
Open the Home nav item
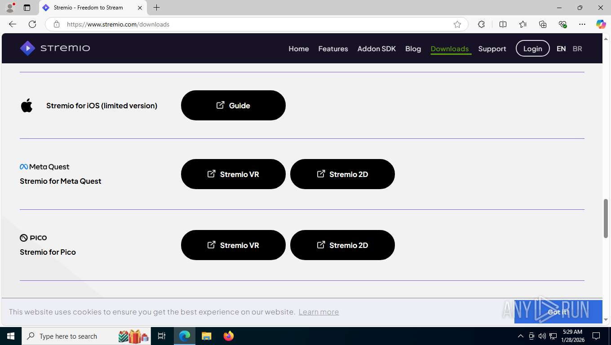[299, 49]
